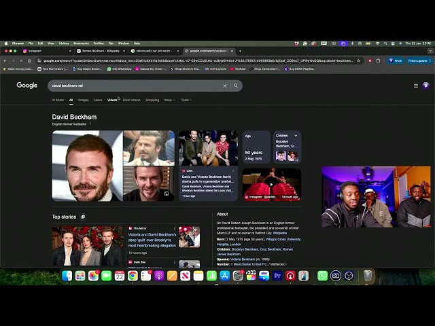Open a new tab with the plus icon
This screenshot has width=435, height=326.
(x=240, y=51)
